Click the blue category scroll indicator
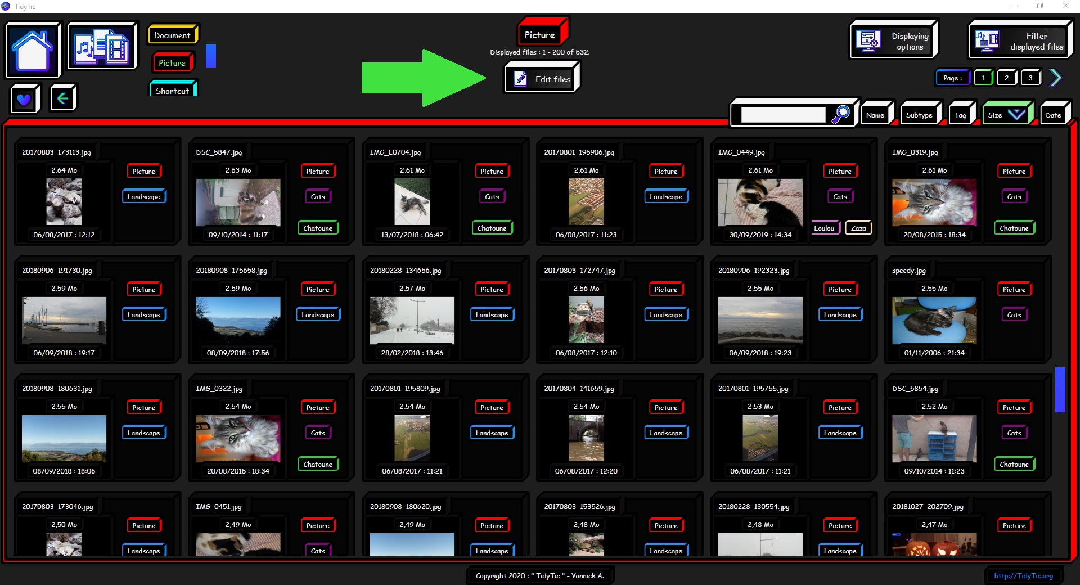The width and height of the screenshot is (1080, 585). 211,56
